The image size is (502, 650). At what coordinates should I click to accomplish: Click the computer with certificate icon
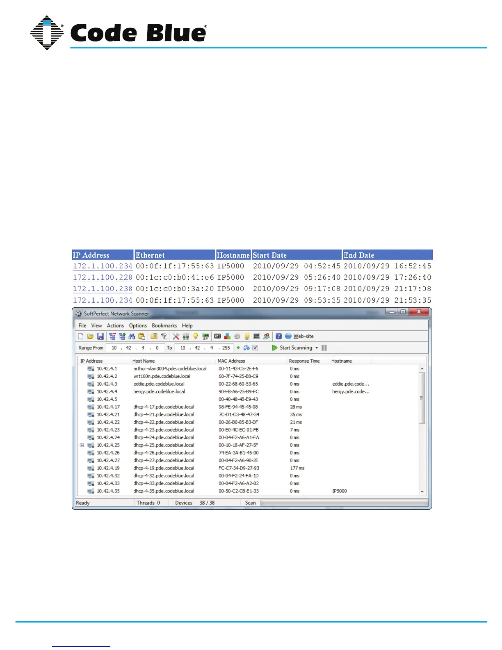pyautogui.click(x=247, y=336)
